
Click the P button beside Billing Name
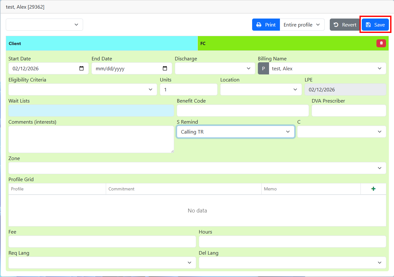pyautogui.click(x=263, y=68)
